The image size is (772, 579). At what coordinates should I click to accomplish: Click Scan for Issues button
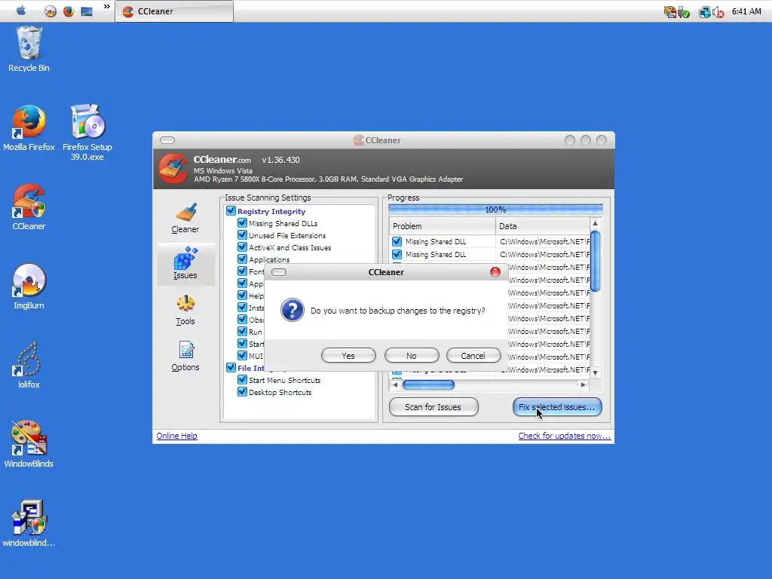click(x=433, y=407)
